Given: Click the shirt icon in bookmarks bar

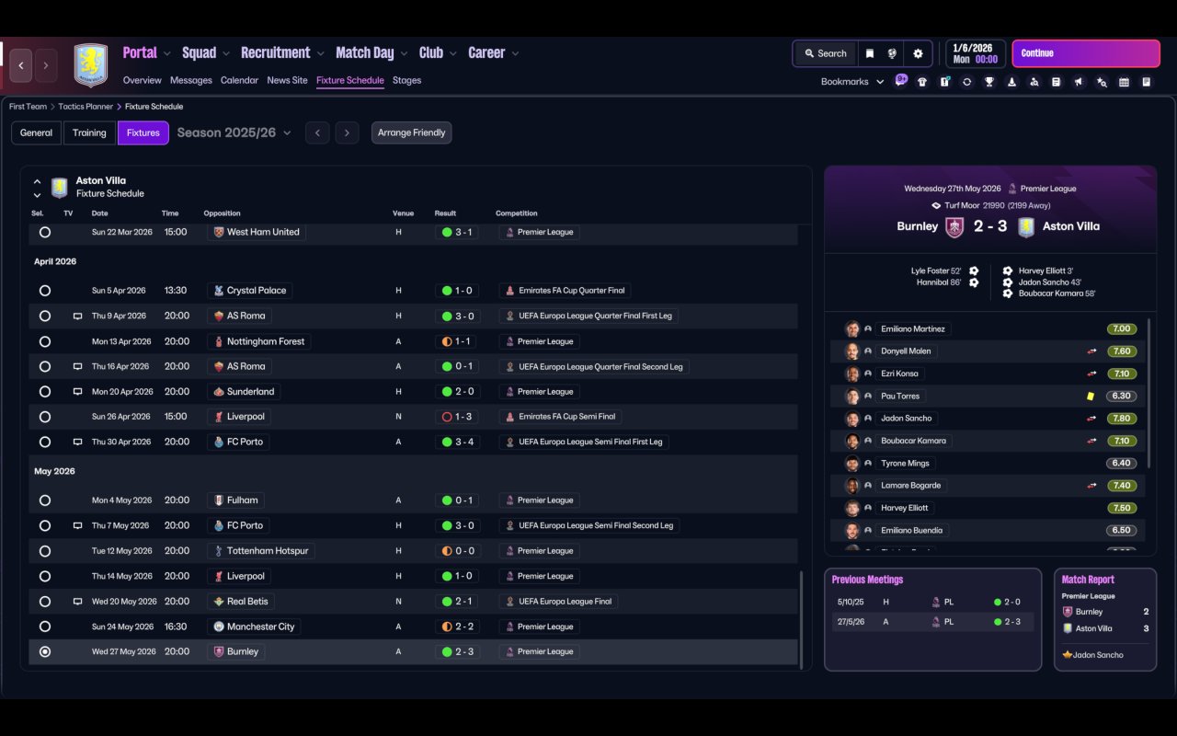Looking at the screenshot, I should pyautogui.click(x=922, y=82).
